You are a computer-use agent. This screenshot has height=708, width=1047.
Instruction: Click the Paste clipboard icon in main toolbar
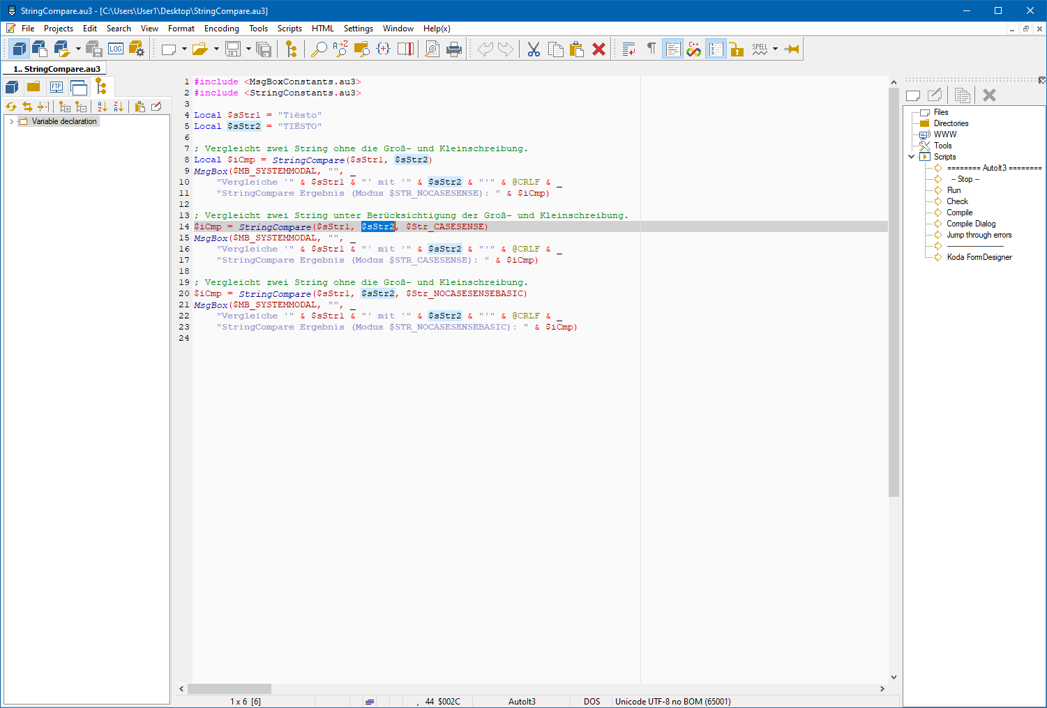(576, 49)
